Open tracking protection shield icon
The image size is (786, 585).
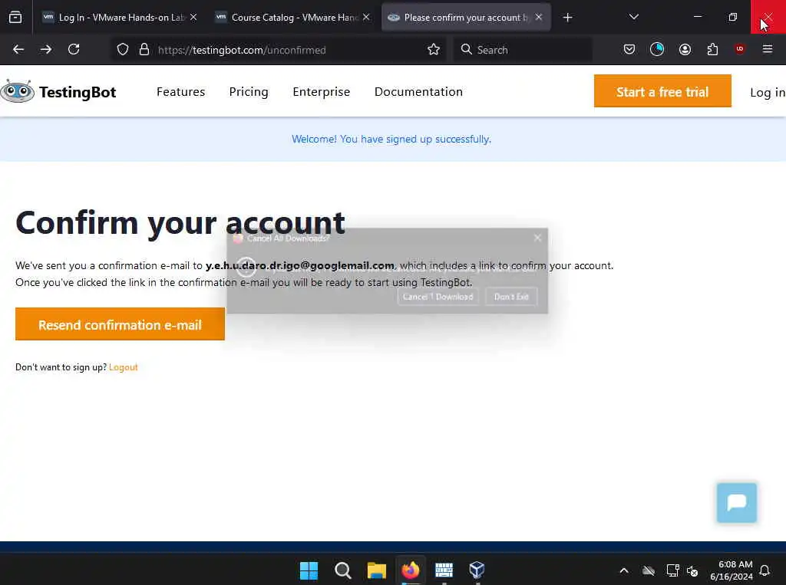coord(123,49)
